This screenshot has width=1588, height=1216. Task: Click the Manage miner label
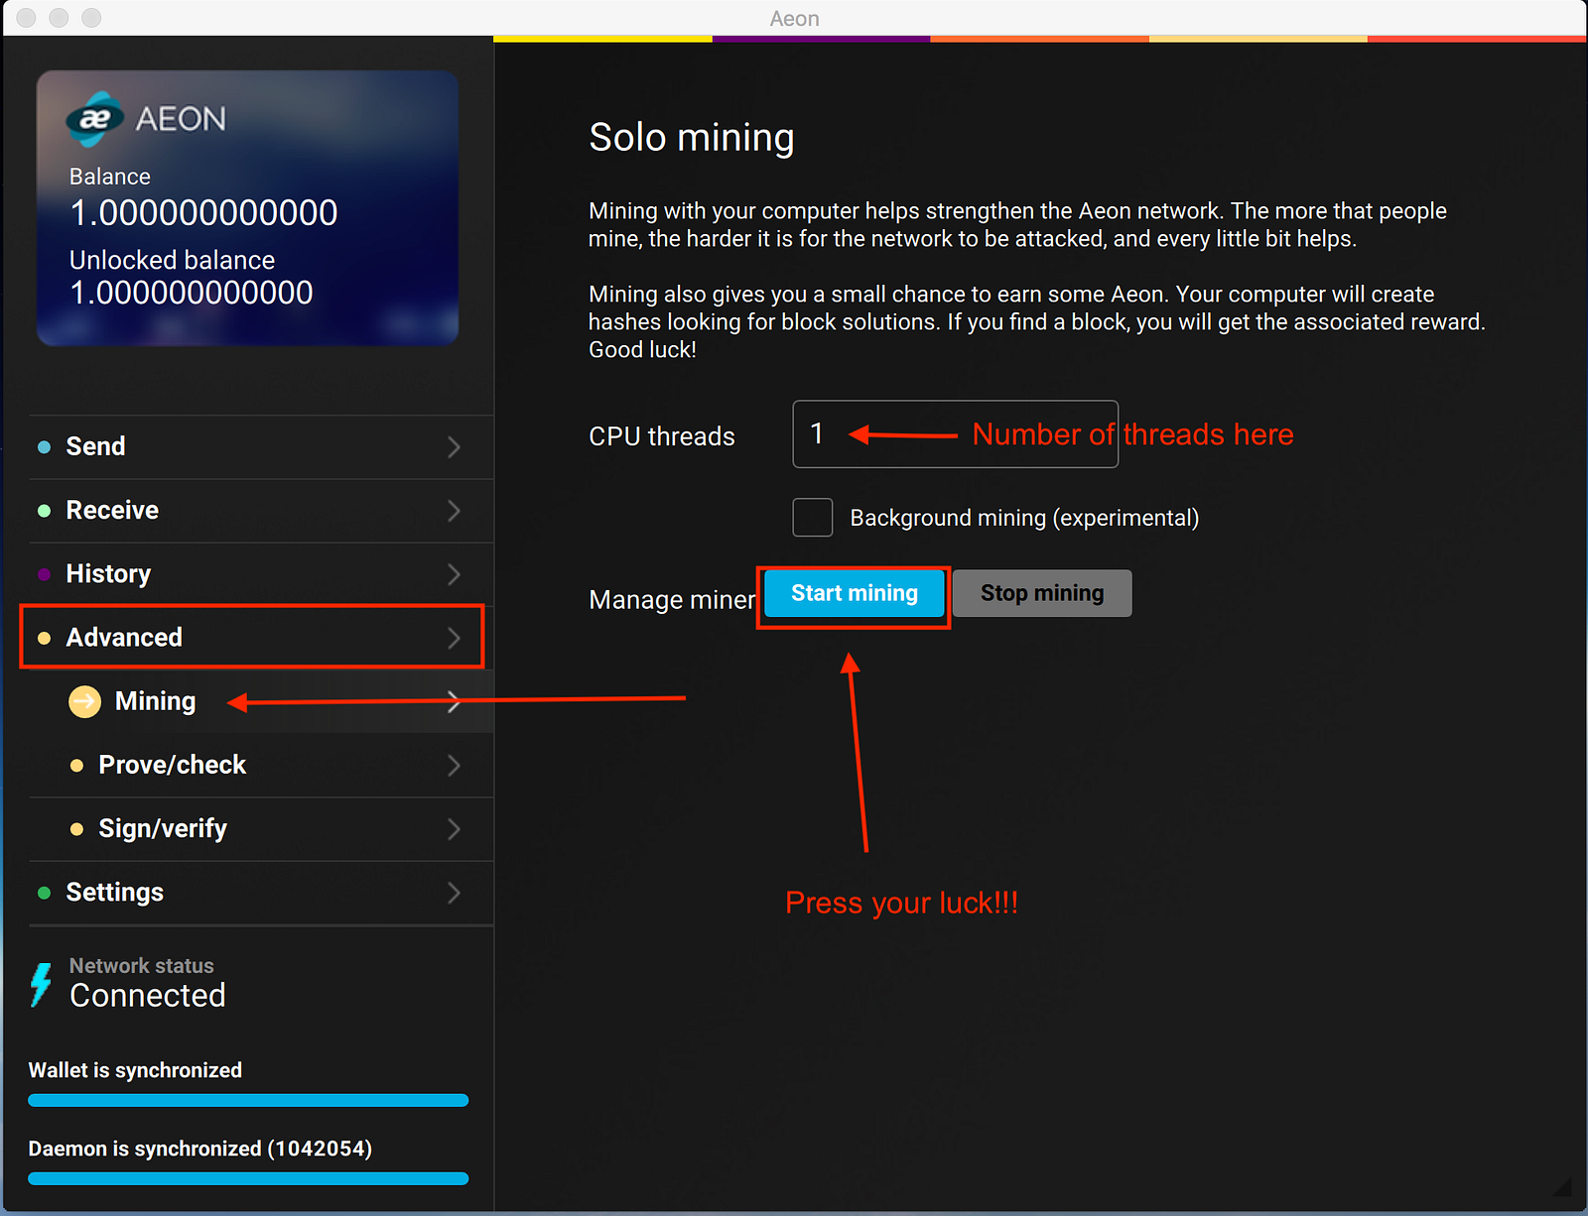[x=672, y=600]
